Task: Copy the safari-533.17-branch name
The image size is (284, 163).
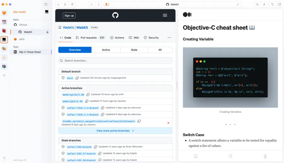Action: click(x=100, y=154)
